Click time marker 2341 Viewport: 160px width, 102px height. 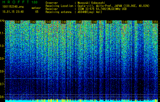coord(18,22)
